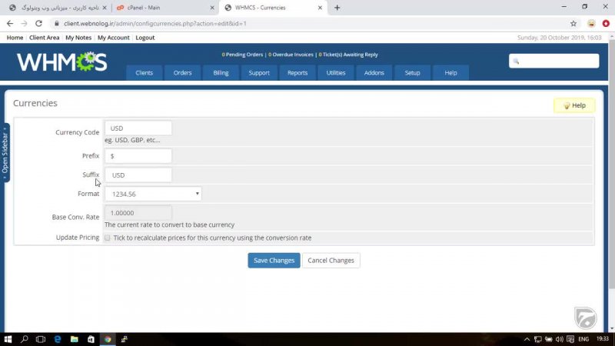
Task: Click the Currency Code input field
Action: point(138,128)
